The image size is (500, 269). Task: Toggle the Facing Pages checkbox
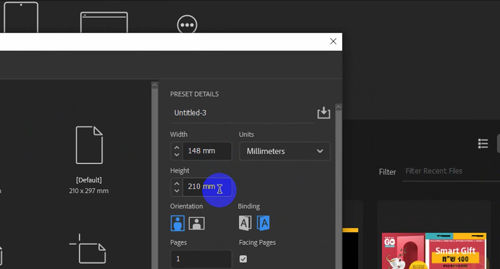point(243,259)
